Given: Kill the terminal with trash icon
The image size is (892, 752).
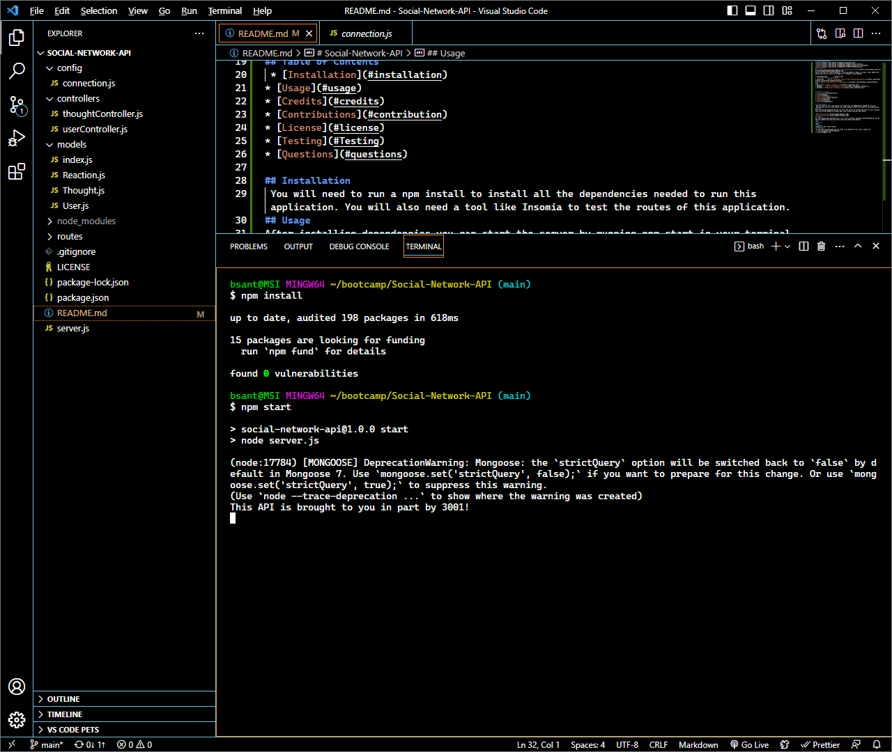Looking at the screenshot, I should tap(822, 246).
